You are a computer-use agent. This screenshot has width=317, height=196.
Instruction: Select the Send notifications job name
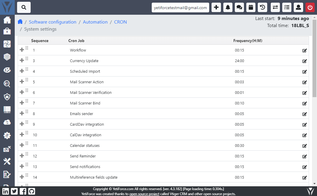tap(85, 167)
